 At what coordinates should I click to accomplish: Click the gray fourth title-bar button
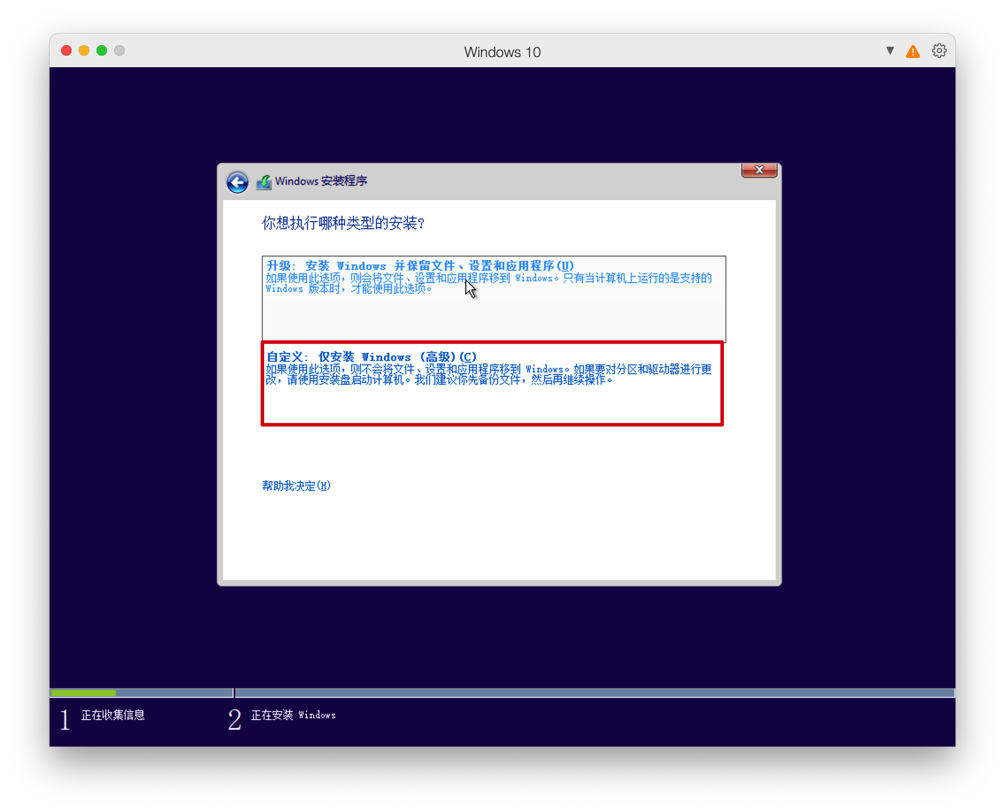pos(119,50)
